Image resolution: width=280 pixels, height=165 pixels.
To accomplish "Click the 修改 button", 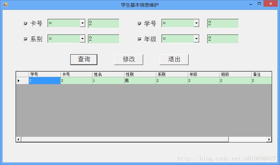I will (129, 59).
